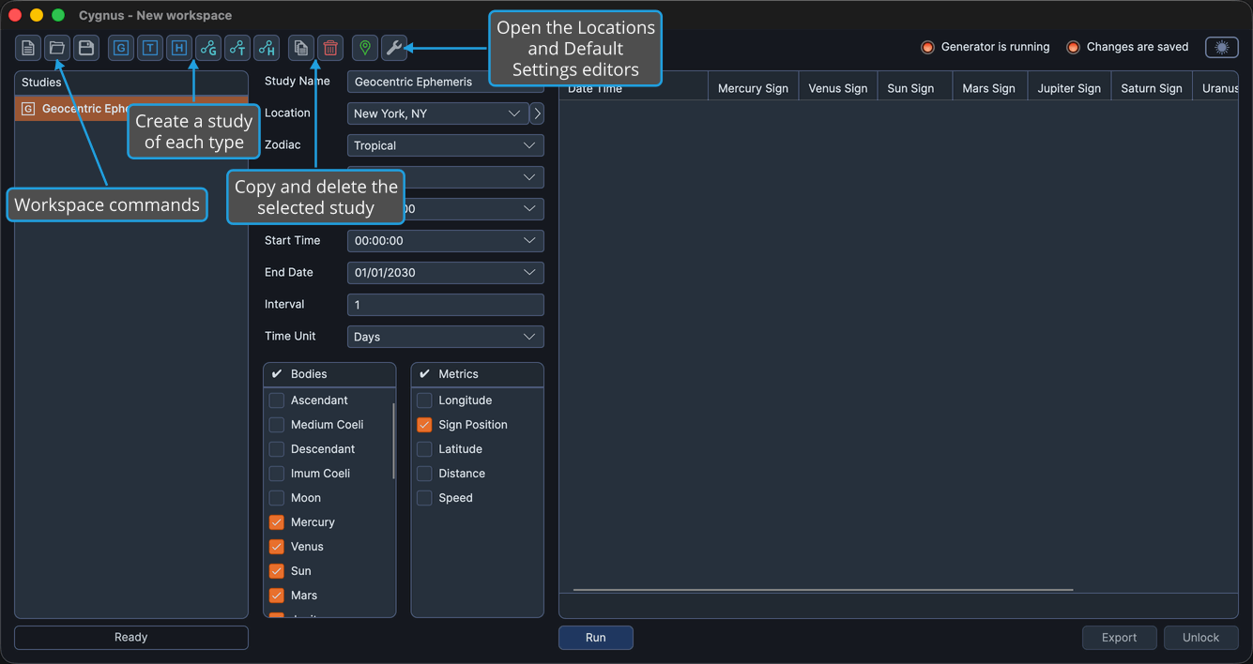Click the G icon on the Geocentric study row
This screenshot has width=1253, height=664.
tap(28, 109)
